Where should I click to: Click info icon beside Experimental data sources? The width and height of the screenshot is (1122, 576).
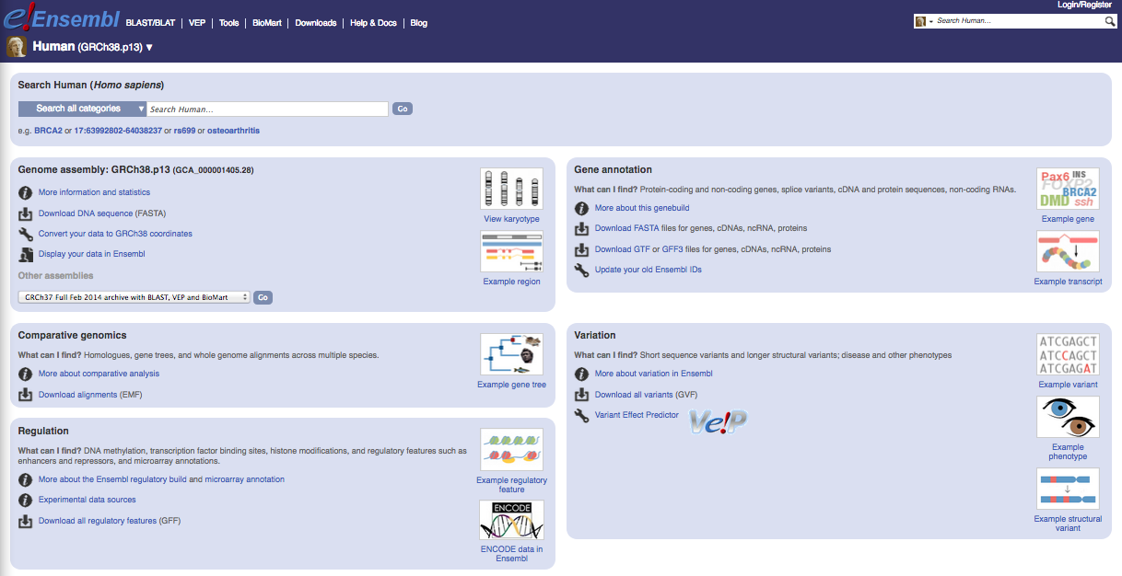pyautogui.click(x=26, y=500)
